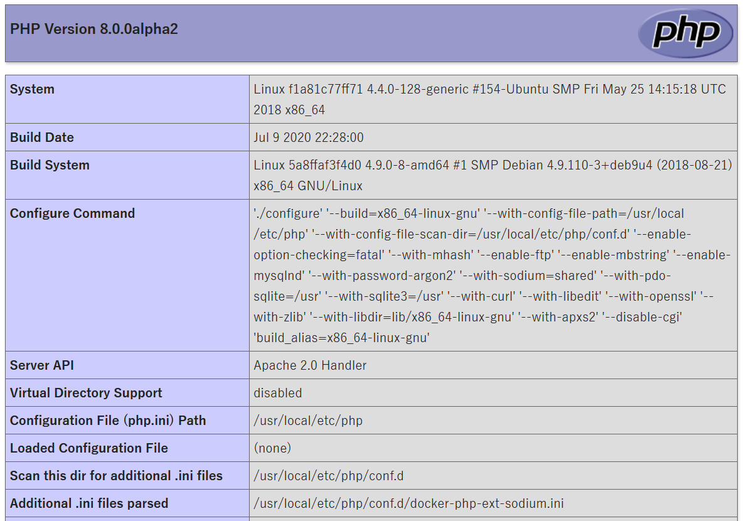Screen dimensions: 744x521
Task: Click the 'Jul 9 2020 22:28:00' value
Action: click(x=309, y=137)
